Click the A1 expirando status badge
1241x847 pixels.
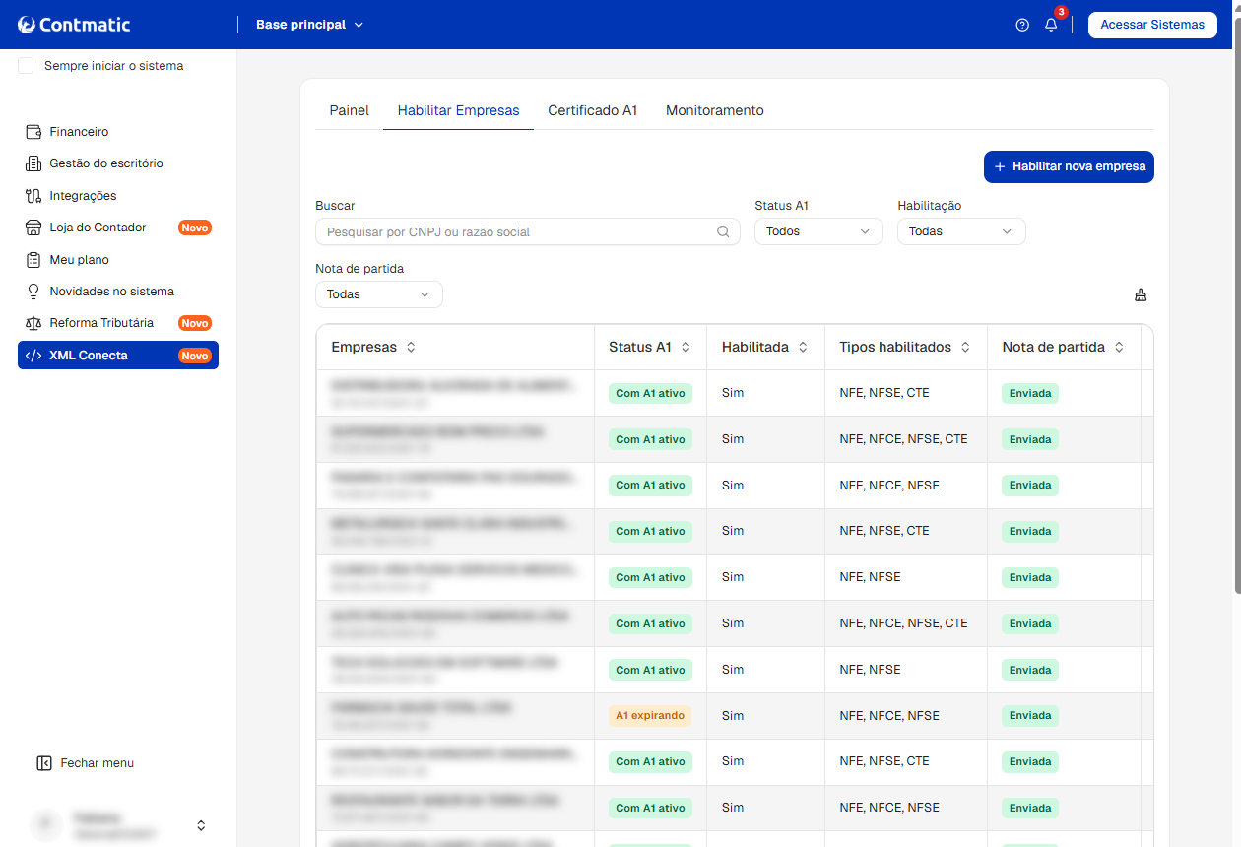[650, 716]
